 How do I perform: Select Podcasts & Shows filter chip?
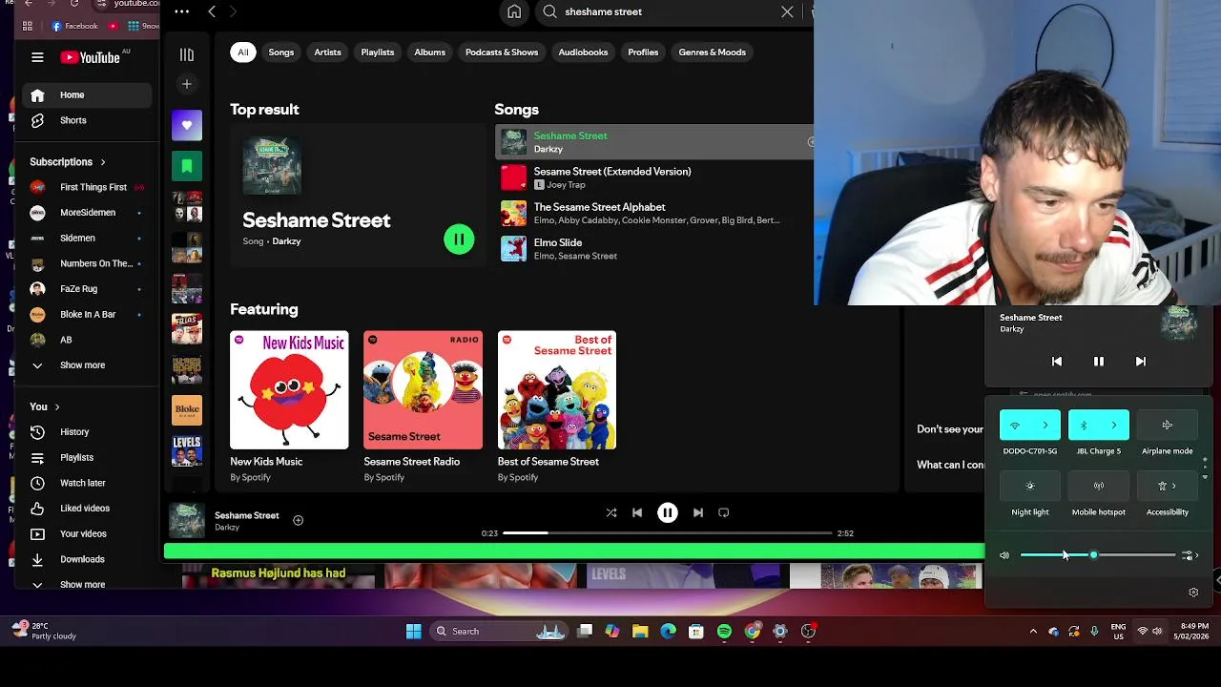coord(502,52)
